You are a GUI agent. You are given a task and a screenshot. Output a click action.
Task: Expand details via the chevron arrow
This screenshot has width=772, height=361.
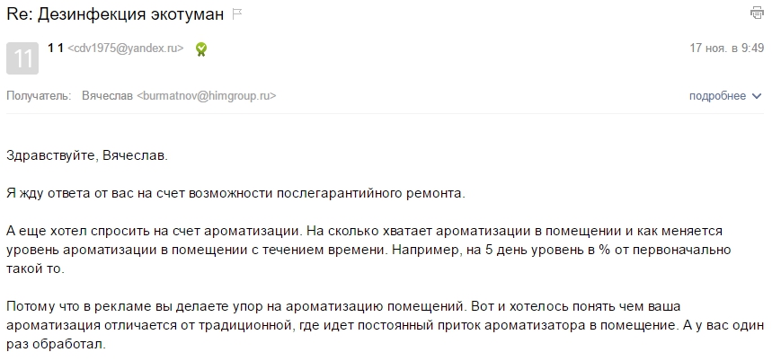(x=757, y=95)
